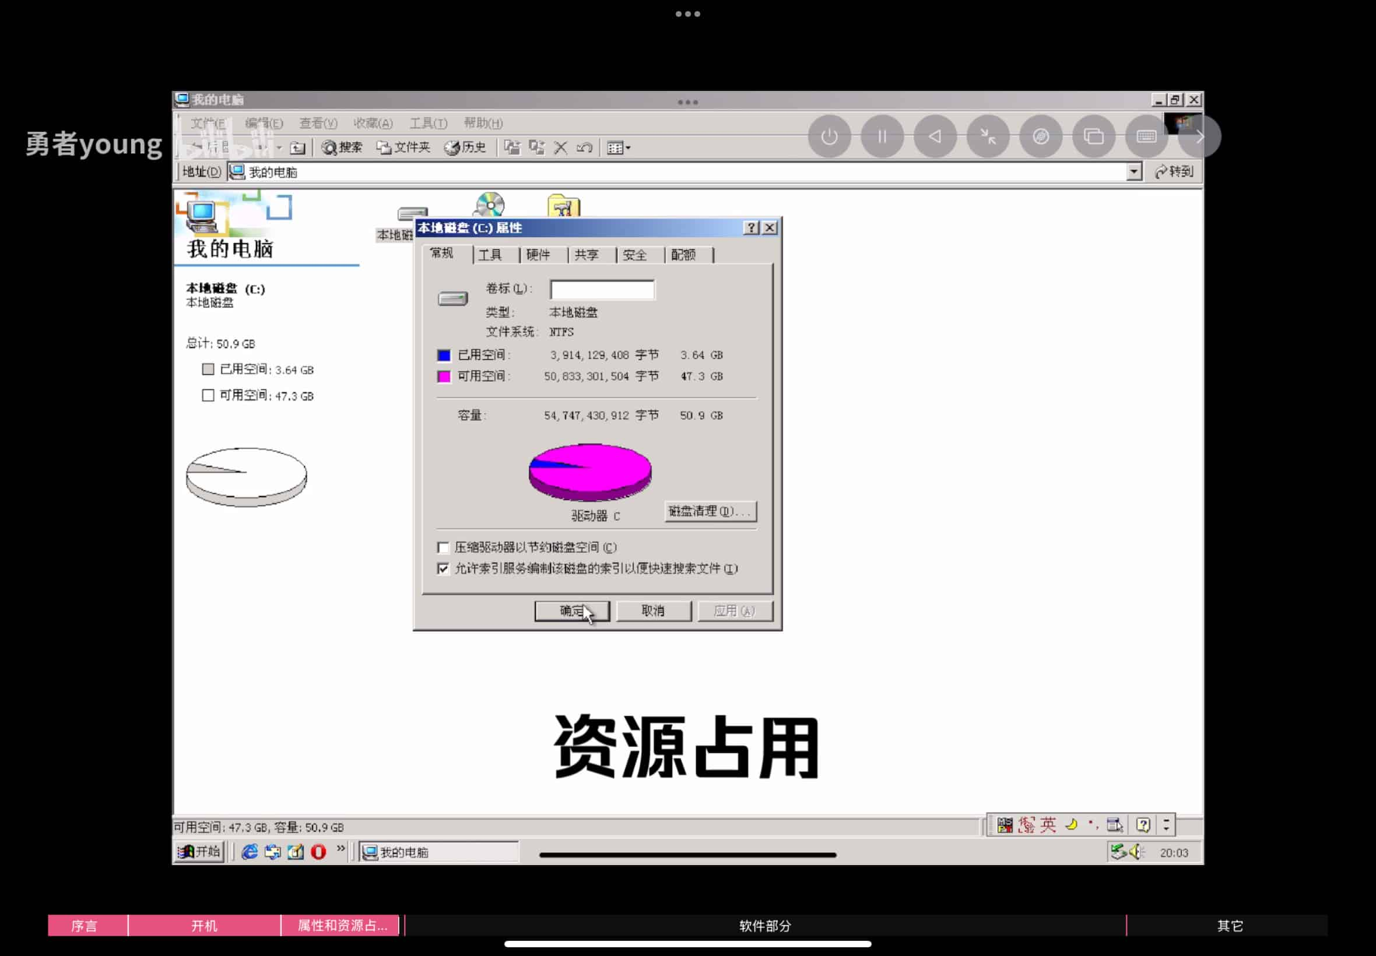Open the View (查看) menu
Screen dimensions: 1376x956
(x=318, y=123)
